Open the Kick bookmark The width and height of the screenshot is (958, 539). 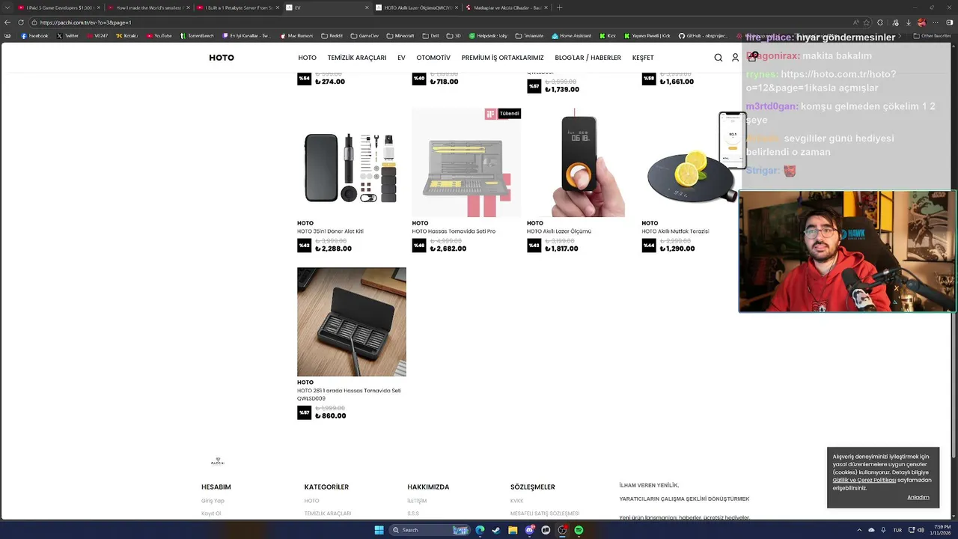608,35
